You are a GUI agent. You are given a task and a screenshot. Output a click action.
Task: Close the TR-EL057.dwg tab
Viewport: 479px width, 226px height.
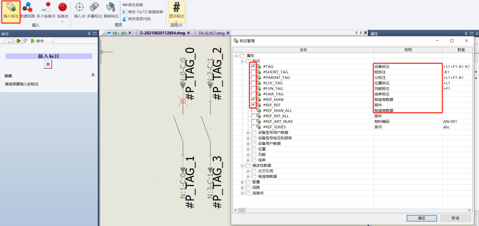pos(227,33)
